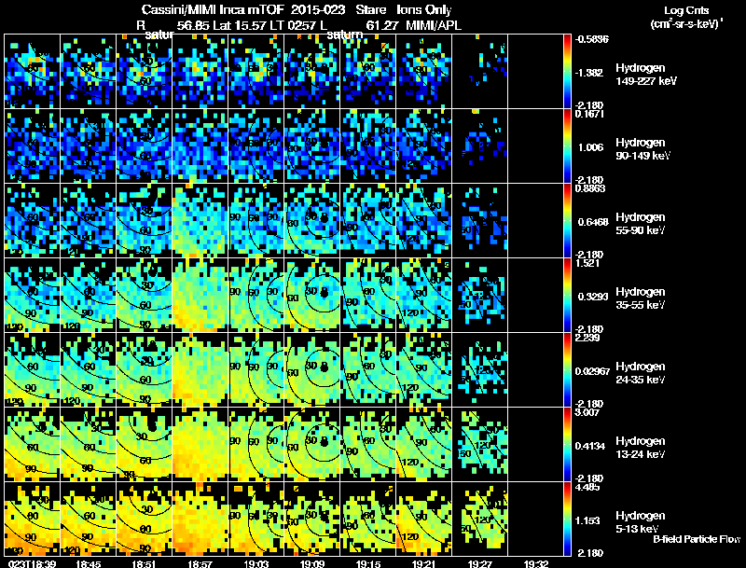
Task: Click the "19:21" time label
Action: click(x=424, y=563)
